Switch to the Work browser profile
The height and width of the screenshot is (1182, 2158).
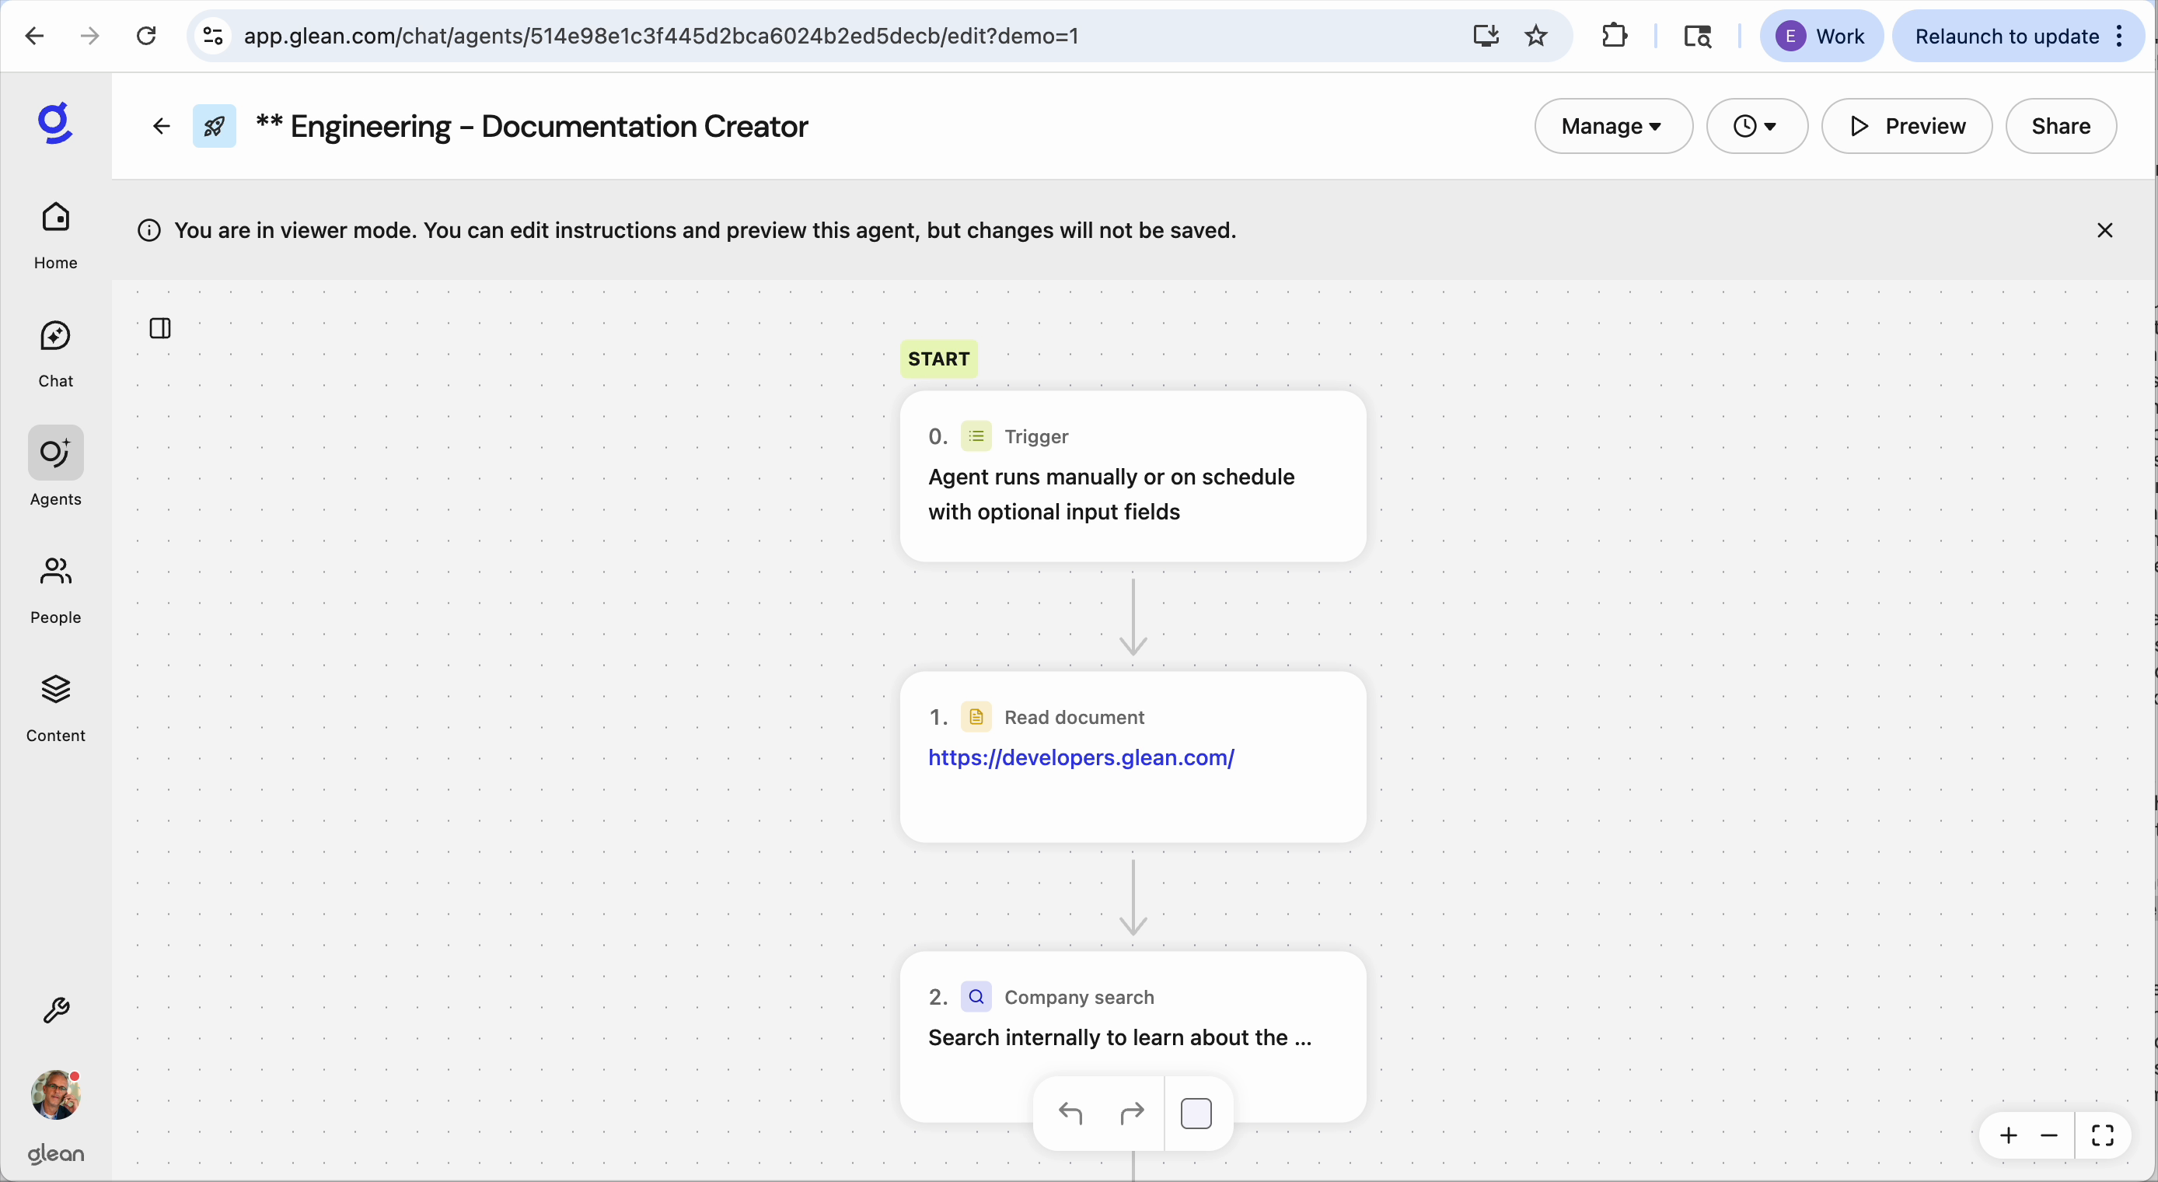point(1823,35)
